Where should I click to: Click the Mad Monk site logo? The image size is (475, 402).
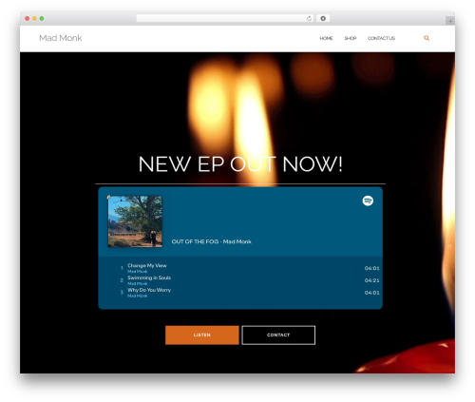pos(61,38)
